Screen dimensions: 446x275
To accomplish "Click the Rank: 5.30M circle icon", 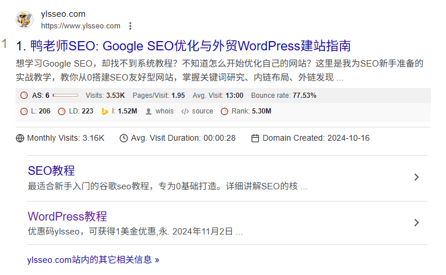I will (x=224, y=112).
